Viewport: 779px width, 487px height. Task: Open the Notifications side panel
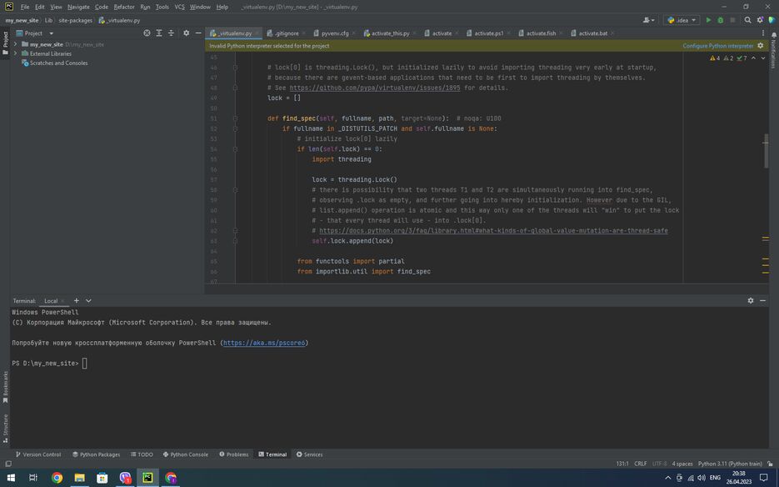coord(773,50)
